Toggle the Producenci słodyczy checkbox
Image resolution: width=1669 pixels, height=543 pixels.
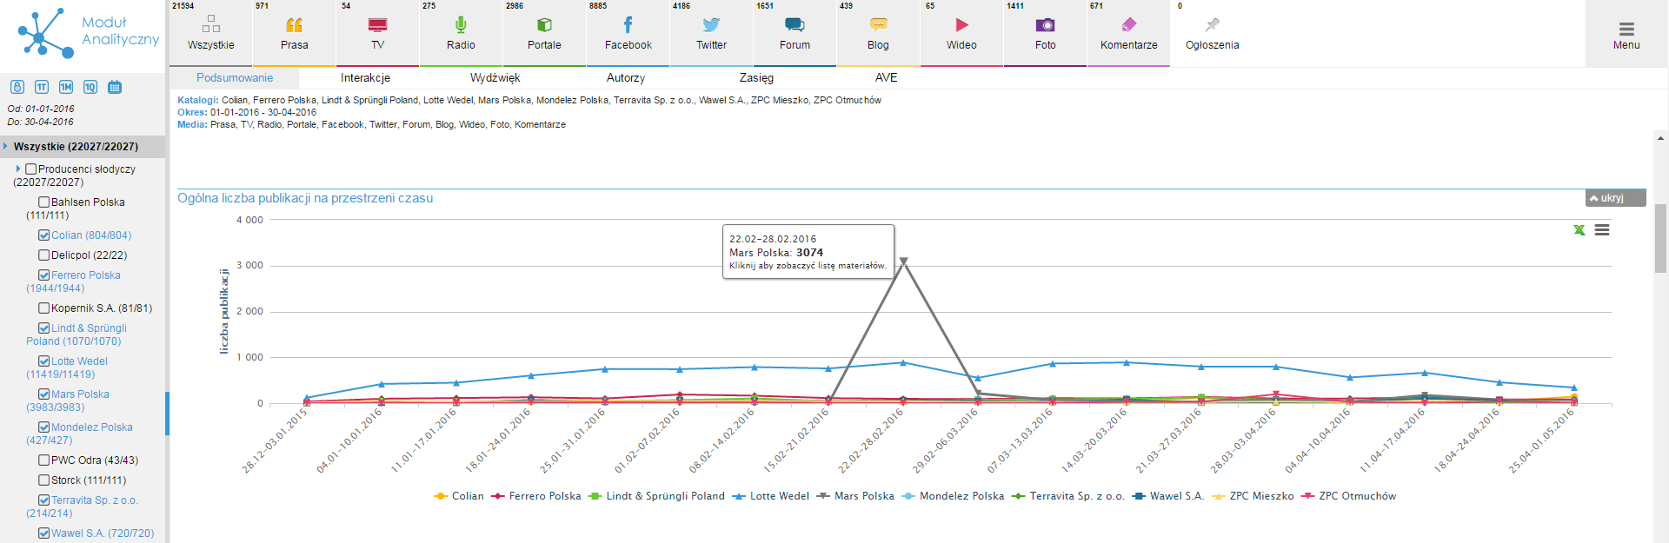coord(30,169)
